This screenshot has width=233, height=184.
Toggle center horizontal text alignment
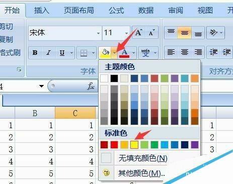[x=185, y=52]
